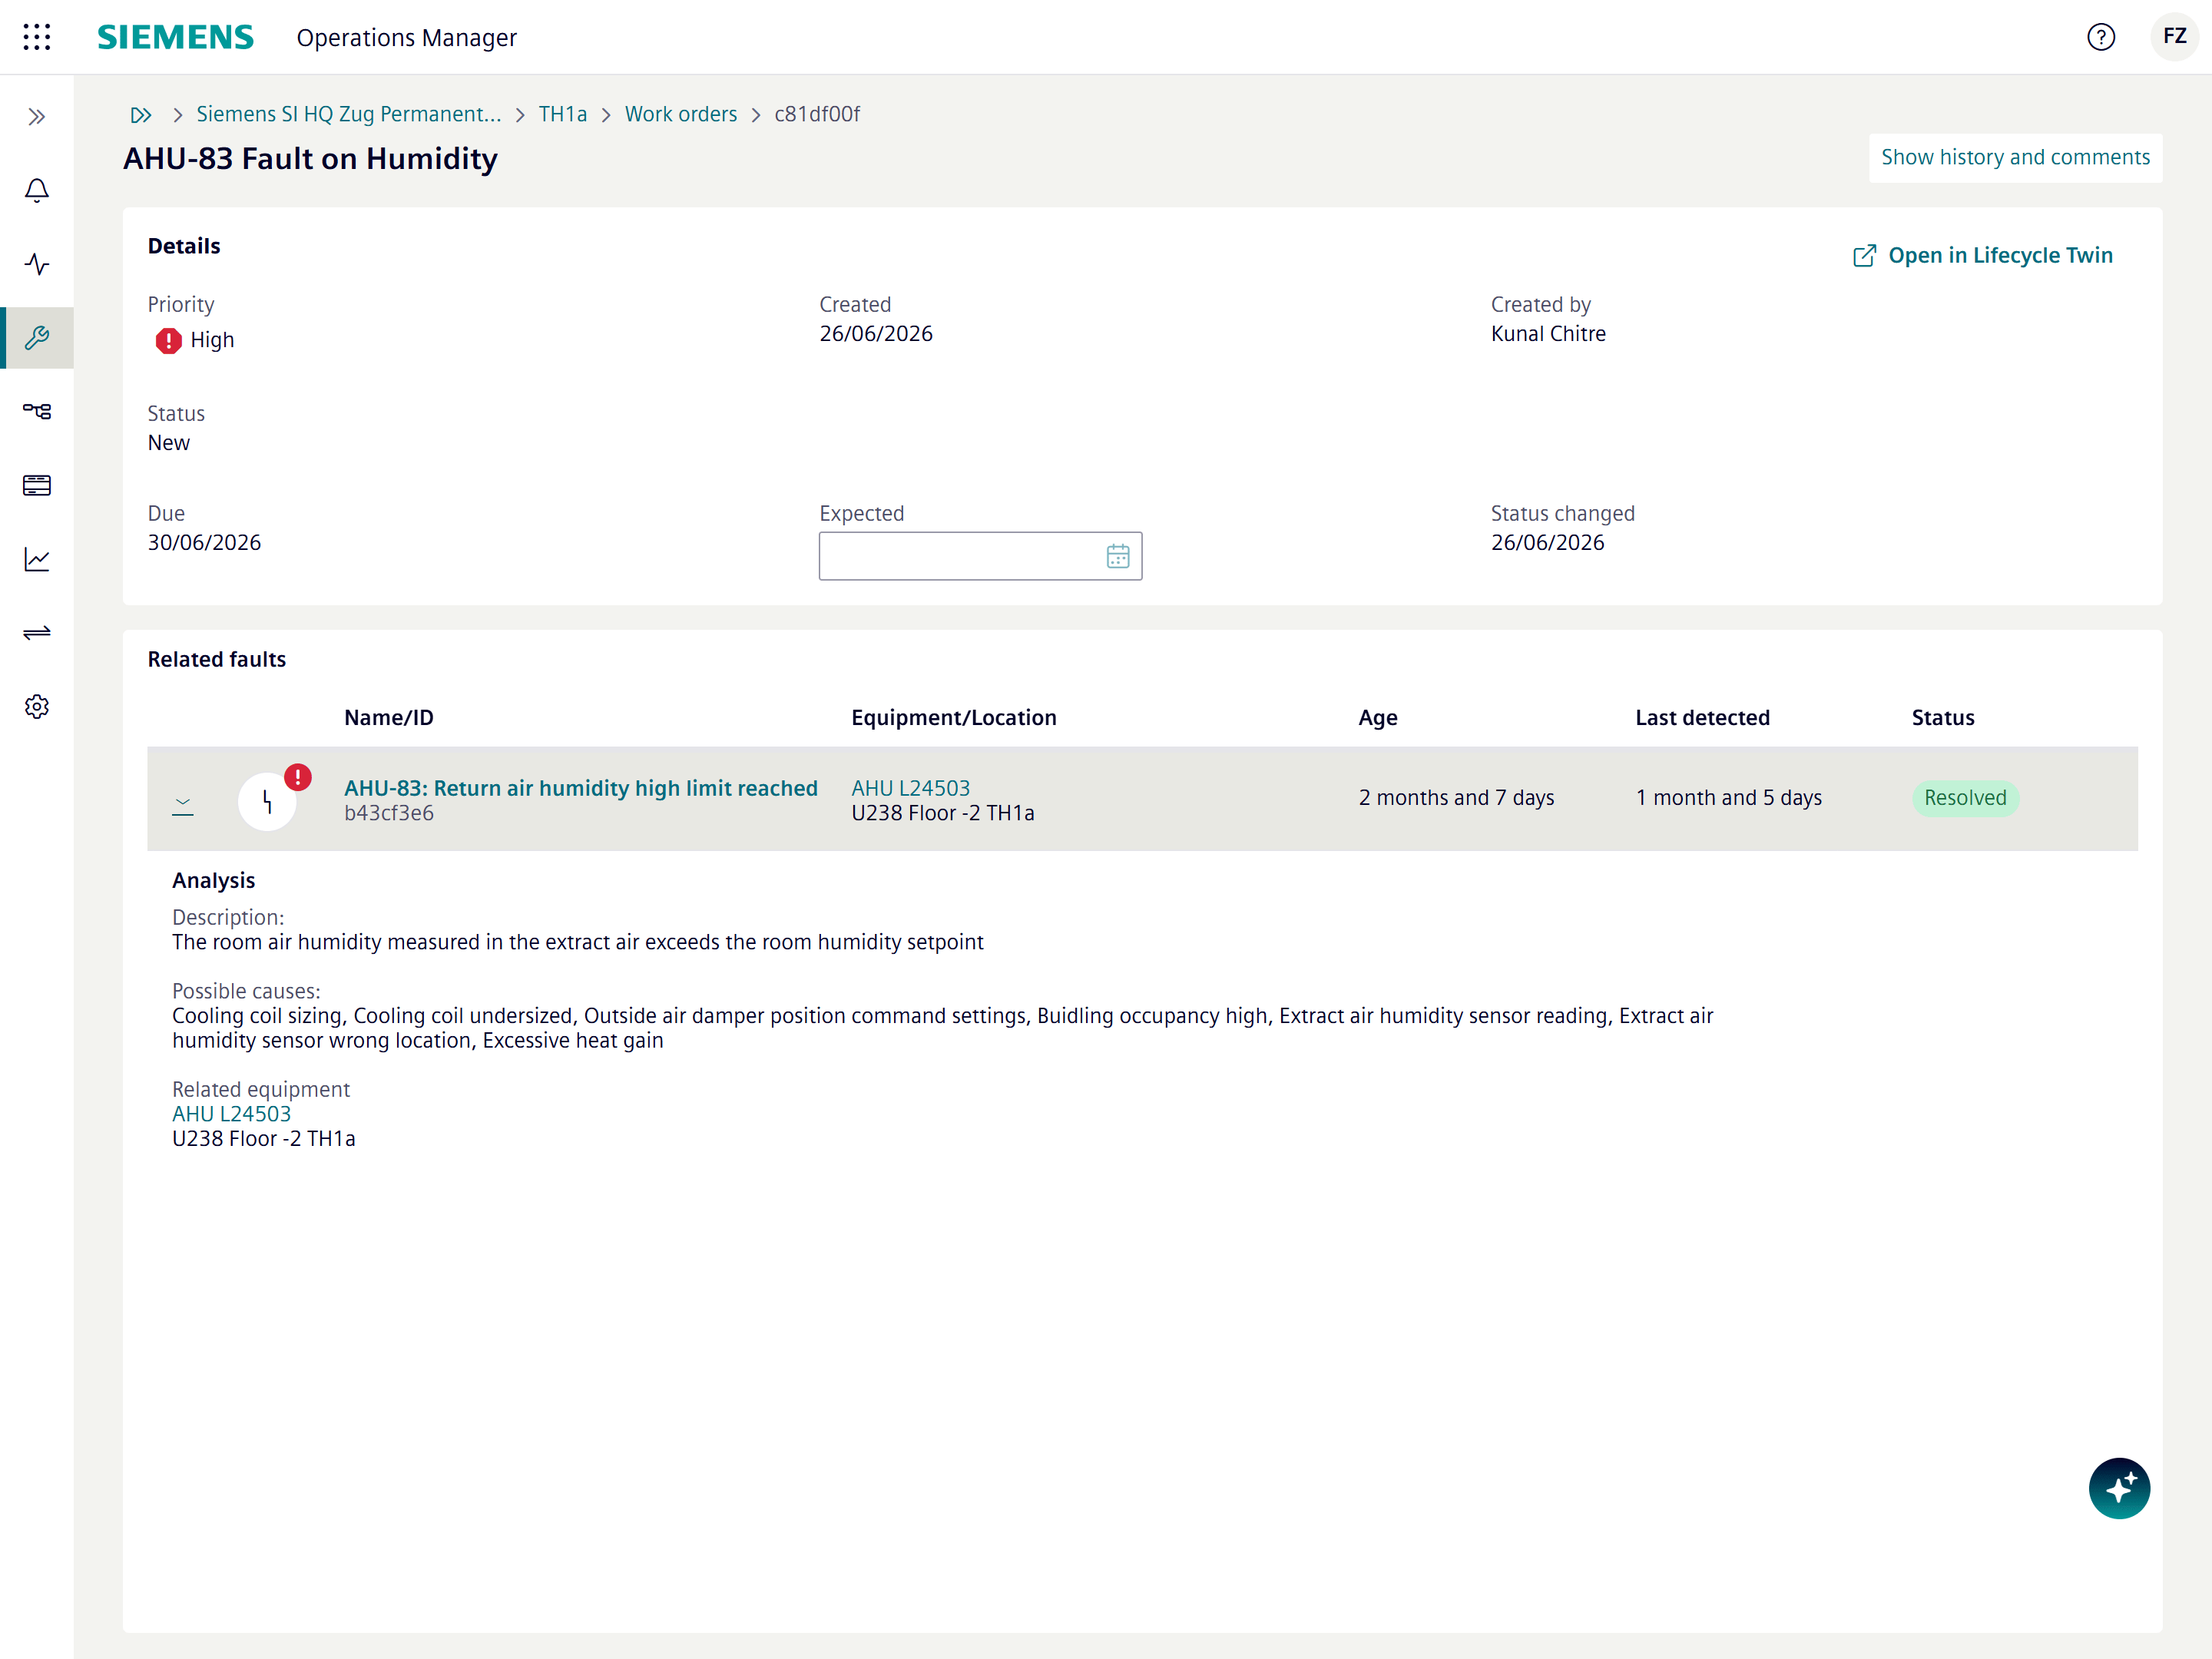This screenshot has height=1659, width=2212.
Task: Click the '2 months and 7 days' age value
Action: click(1456, 798)
